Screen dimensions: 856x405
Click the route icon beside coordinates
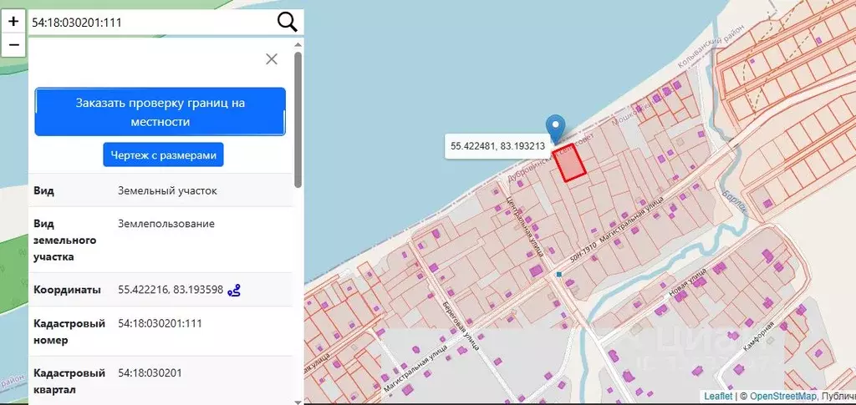[x=235, y=290]
